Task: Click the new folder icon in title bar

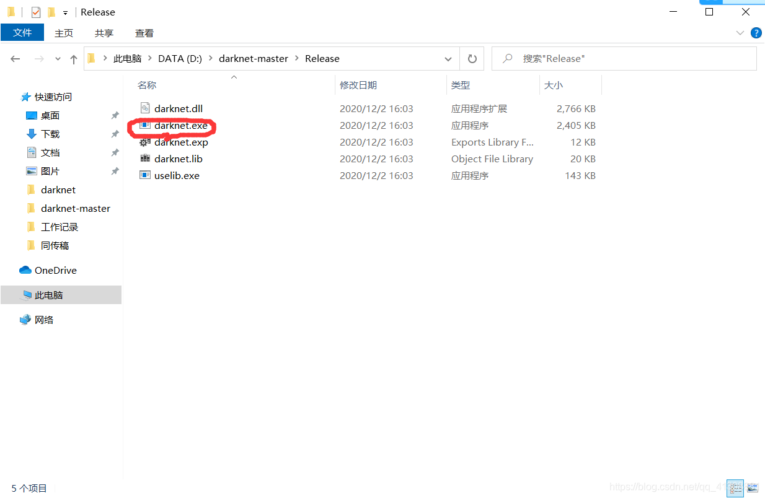Action: [x=51, y=12]
